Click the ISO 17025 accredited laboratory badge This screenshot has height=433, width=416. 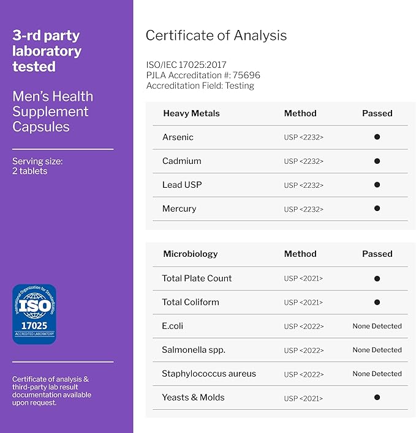(34, 314)
